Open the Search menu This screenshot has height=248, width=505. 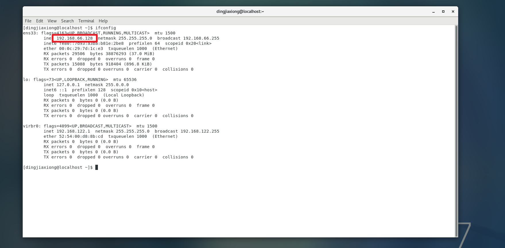pyautogui.click(x=67, y=21)
